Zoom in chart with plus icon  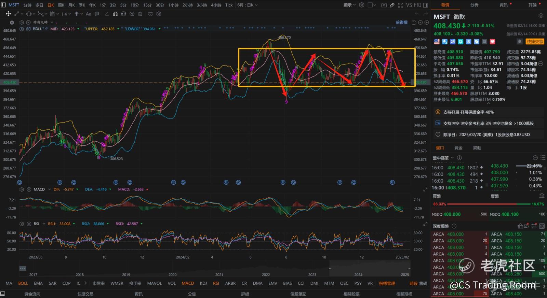tap(426, 23)
